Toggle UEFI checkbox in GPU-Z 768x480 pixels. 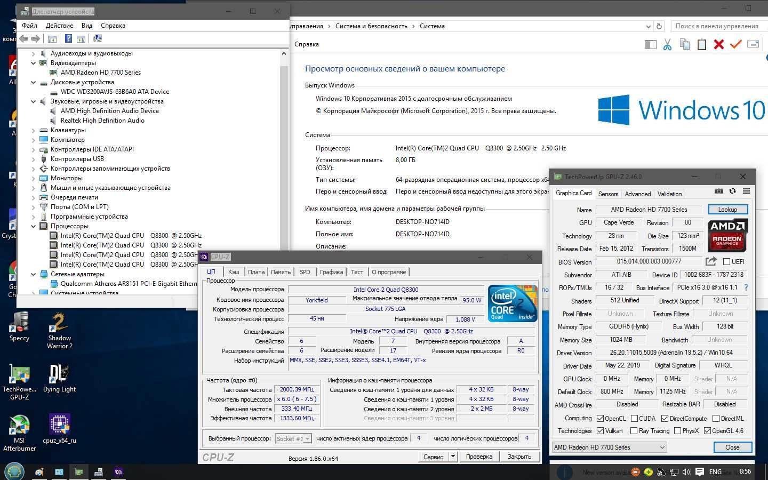pyautogui.click(x=726, y=261)
